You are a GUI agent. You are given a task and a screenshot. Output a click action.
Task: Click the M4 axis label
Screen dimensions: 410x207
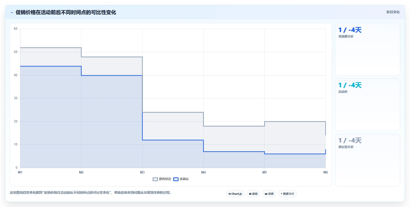click(x=203, y=172)
